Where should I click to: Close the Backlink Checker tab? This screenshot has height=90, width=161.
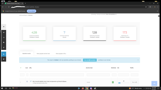click(x=22, y=3)
